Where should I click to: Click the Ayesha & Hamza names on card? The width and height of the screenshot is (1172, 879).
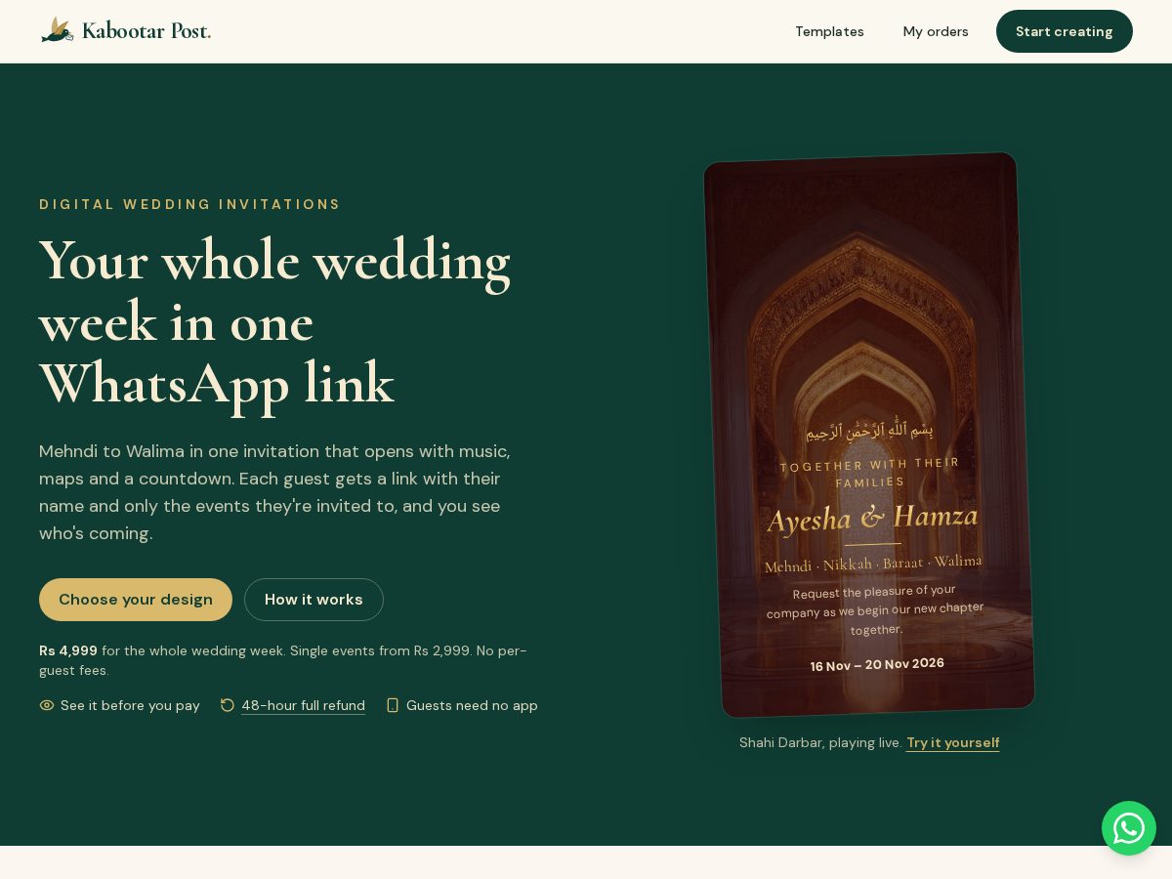872,517
